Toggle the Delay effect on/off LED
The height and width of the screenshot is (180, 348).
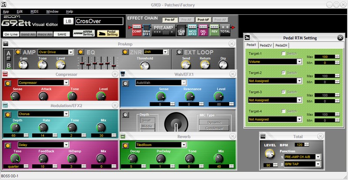click(x=8, y=145)
